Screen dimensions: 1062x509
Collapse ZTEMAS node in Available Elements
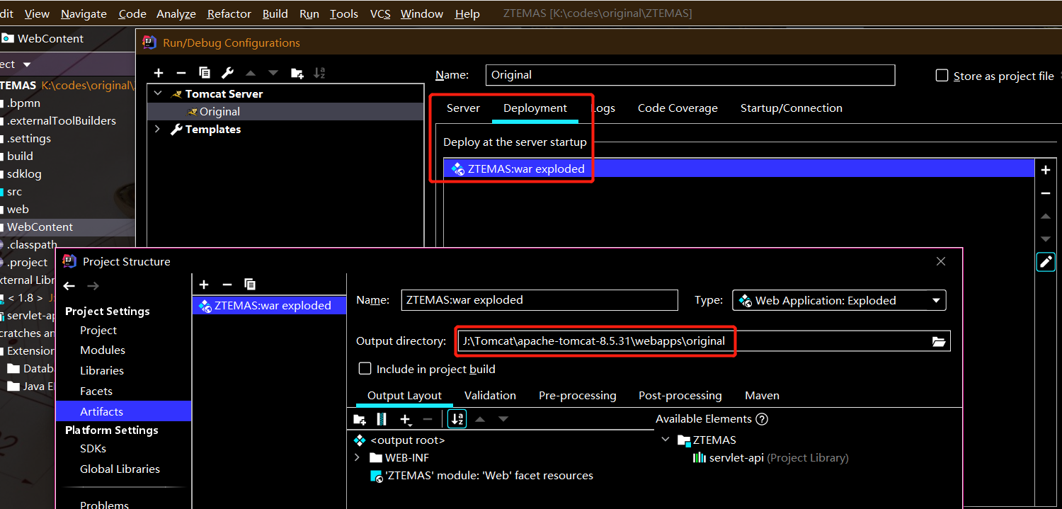(666, 440)
